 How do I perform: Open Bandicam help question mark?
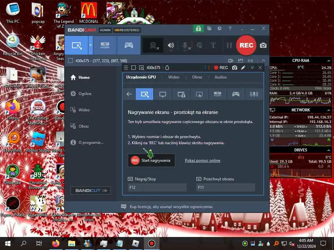(230, 29)
